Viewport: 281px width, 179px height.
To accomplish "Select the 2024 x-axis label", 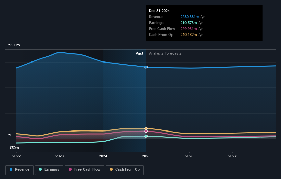I will click(103, 156).
